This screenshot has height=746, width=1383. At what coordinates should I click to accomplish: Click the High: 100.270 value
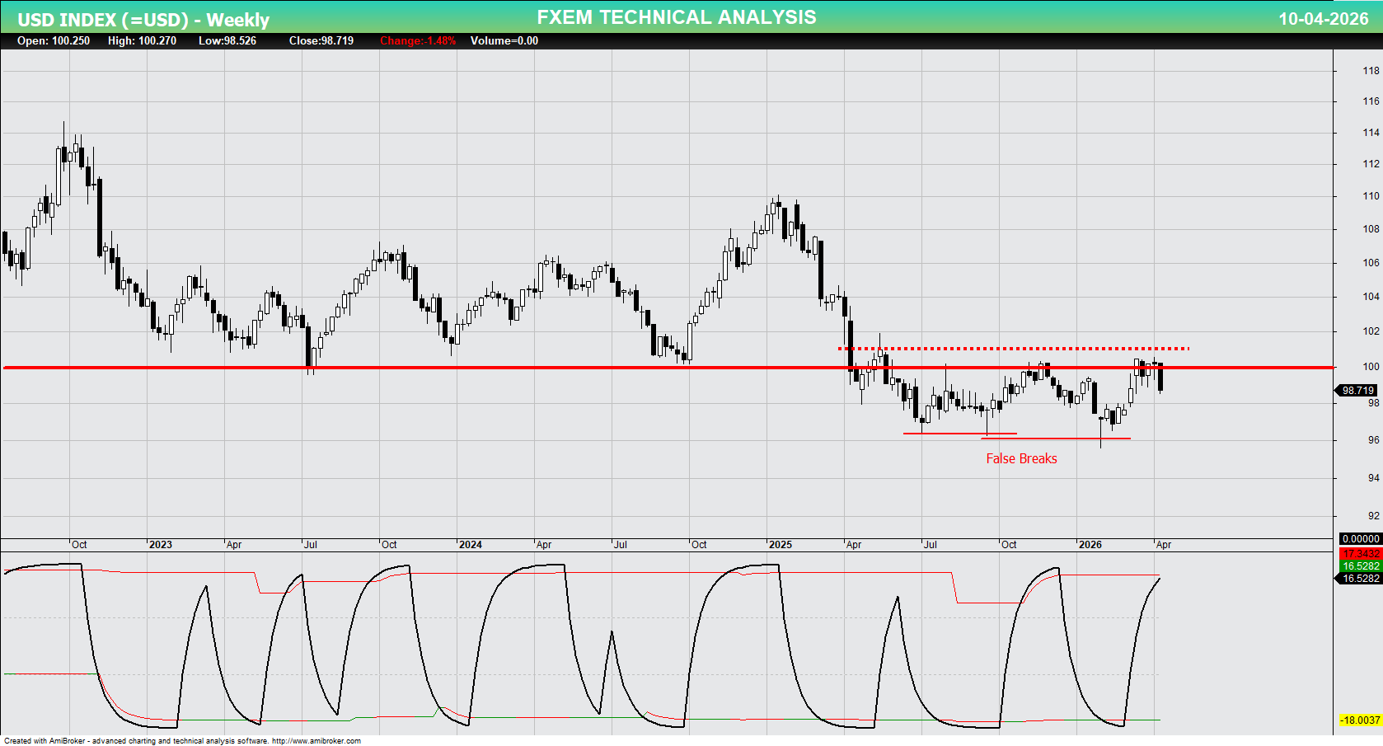click(145, 40)
